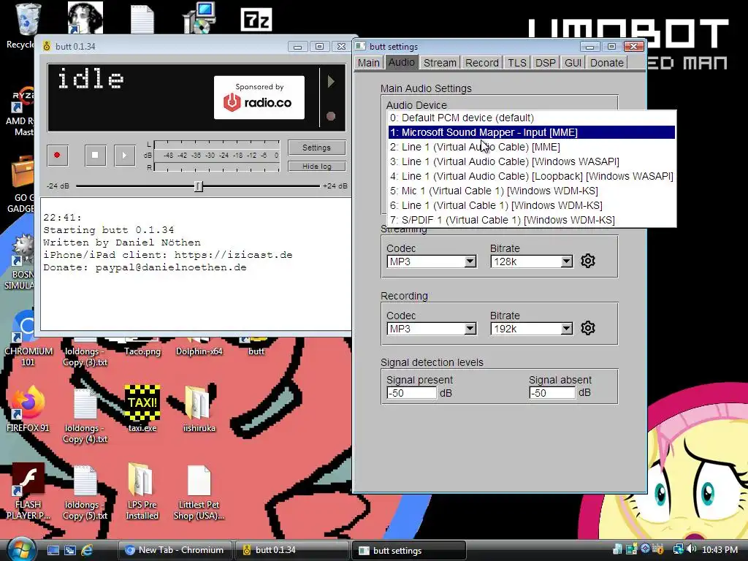
Task: Click the network tray icon
Action: 677,549
